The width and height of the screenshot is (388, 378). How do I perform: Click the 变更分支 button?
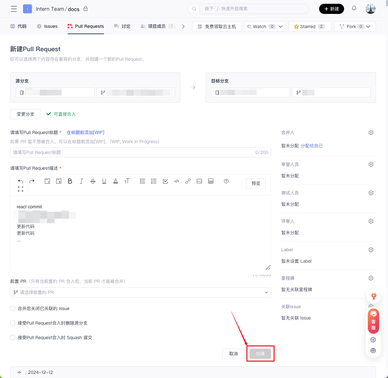[26, 114]
